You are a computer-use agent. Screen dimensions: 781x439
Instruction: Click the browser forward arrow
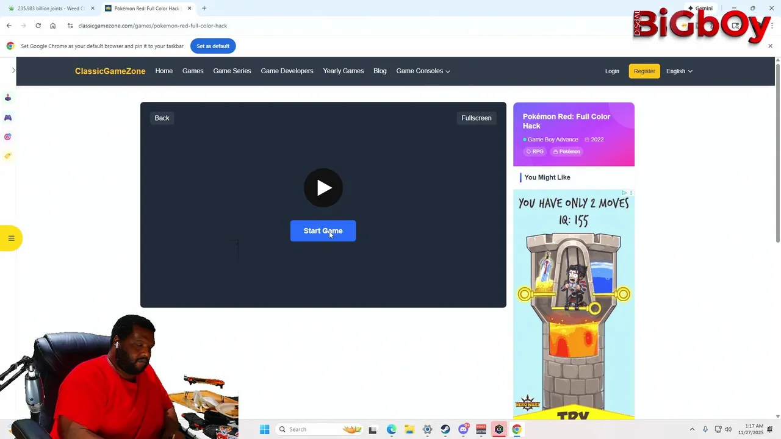pyautogui.click(x=23, y=26)
